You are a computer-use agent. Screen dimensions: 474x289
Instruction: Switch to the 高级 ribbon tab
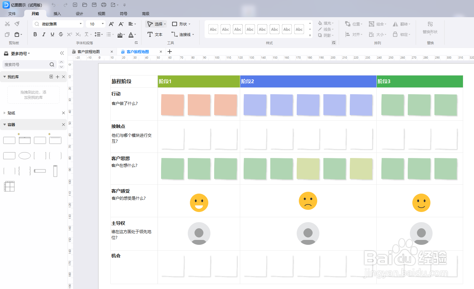(x=146, y=13)
